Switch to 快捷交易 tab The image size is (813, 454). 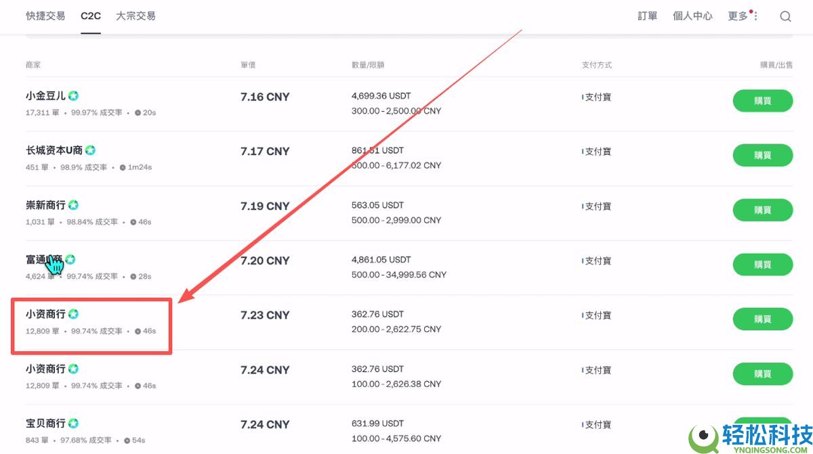tap(45, 16)
